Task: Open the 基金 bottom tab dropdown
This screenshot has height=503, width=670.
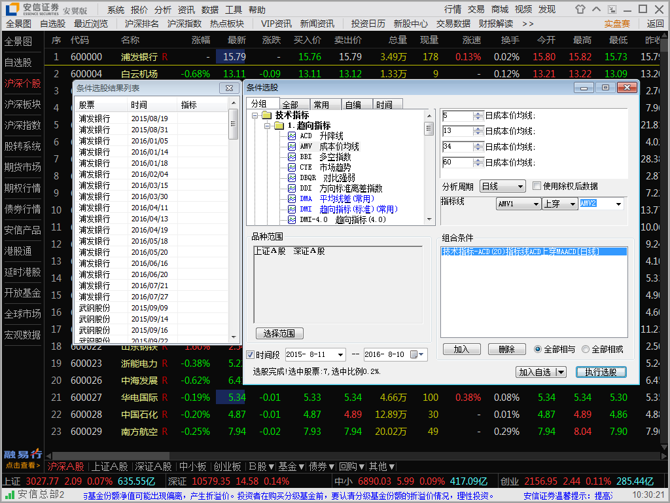Action: click(302, 466)
